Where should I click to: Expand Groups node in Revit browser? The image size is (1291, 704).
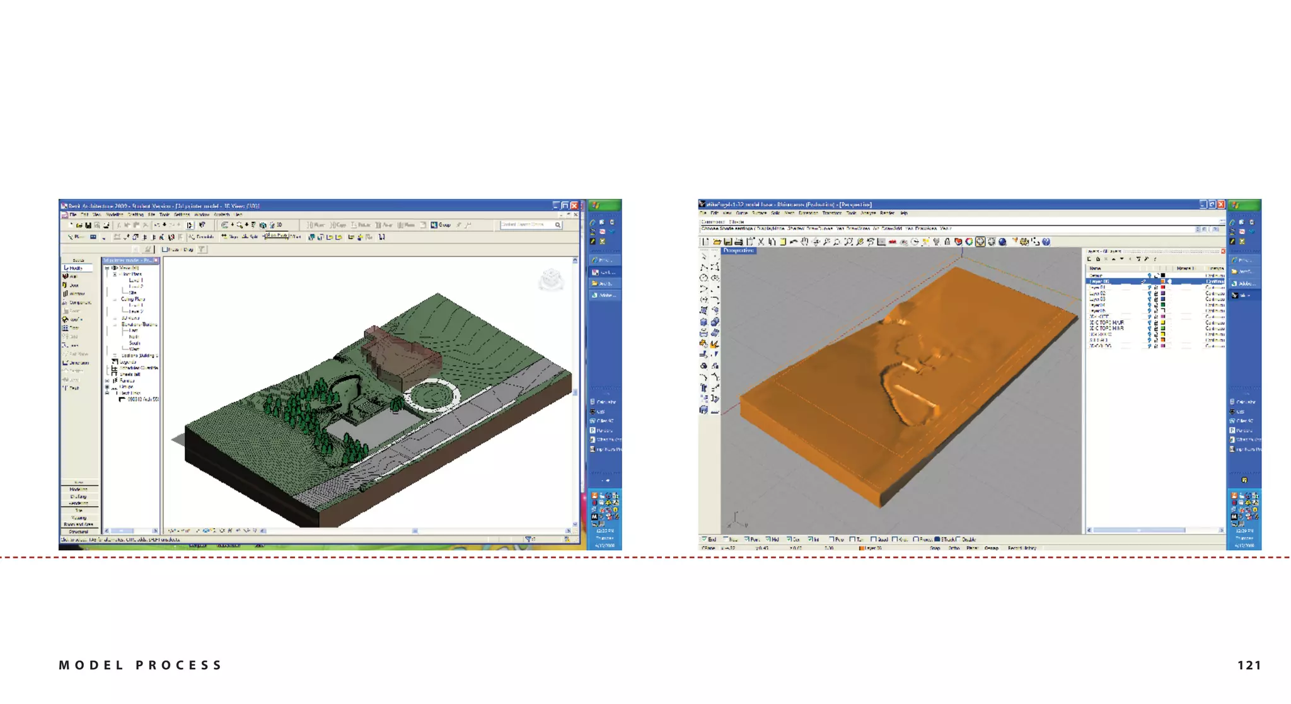107,387
